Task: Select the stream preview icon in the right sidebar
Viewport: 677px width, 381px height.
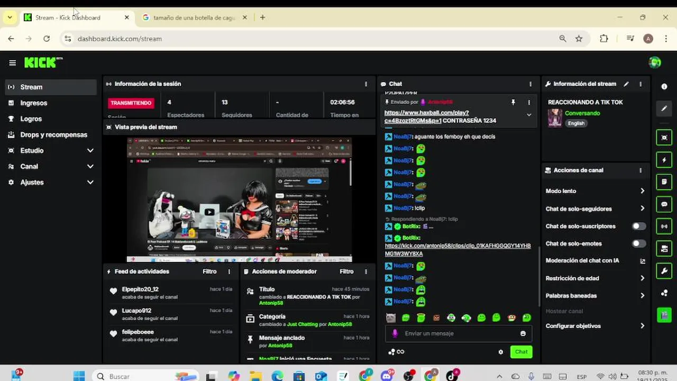Action: coord(664,138)
